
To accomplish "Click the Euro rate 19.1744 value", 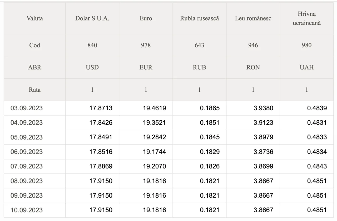I will (155, 152).
